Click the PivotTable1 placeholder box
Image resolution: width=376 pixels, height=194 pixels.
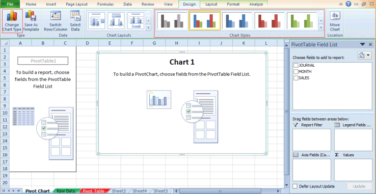43,61
